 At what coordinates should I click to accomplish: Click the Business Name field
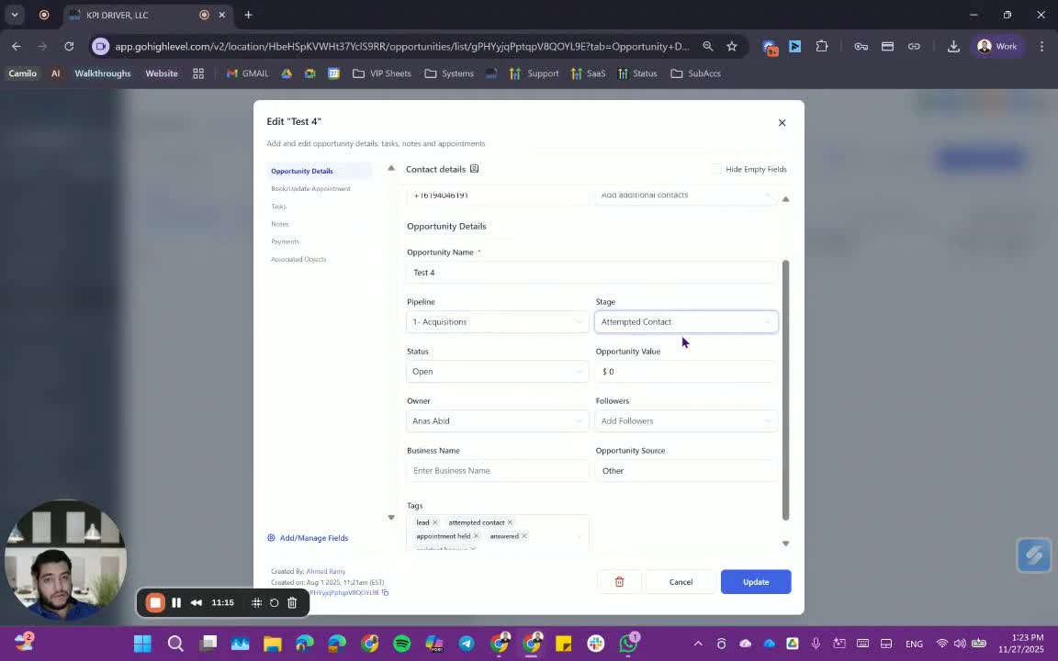(497, 471)
